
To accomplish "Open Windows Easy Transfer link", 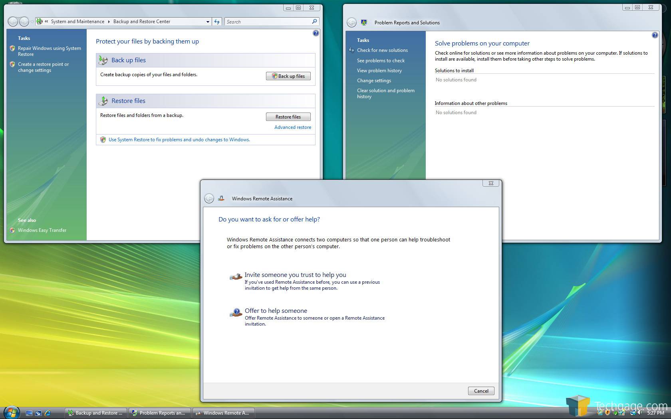I will (42, 230).
